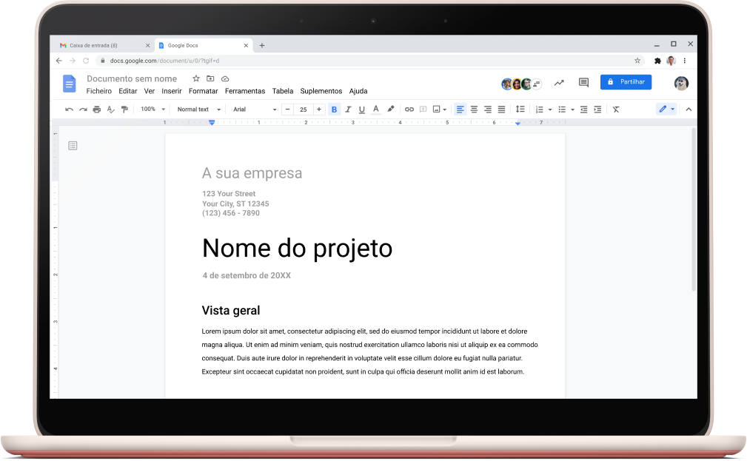Screen dimensions: 747x461
Task: Star the document Documento sem nome
Action: pos(196,78)
